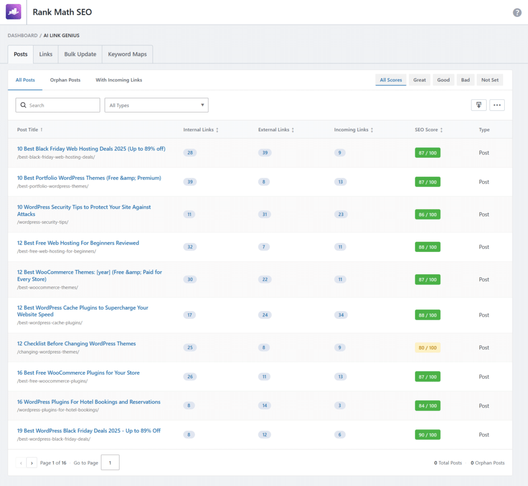Click the Type column header
The image size is (528, 486).
(484, 129)
